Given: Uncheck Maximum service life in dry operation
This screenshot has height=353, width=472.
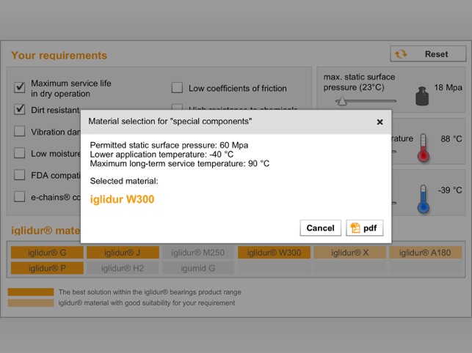Looking at the screenshot, I should click(20, 88).
